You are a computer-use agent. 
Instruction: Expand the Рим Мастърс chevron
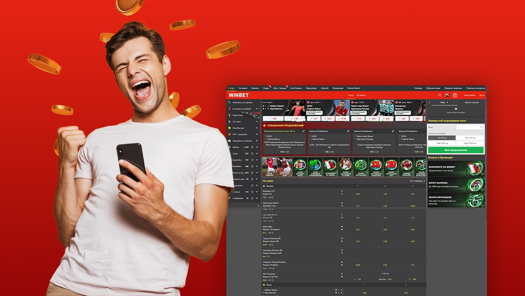257,128
